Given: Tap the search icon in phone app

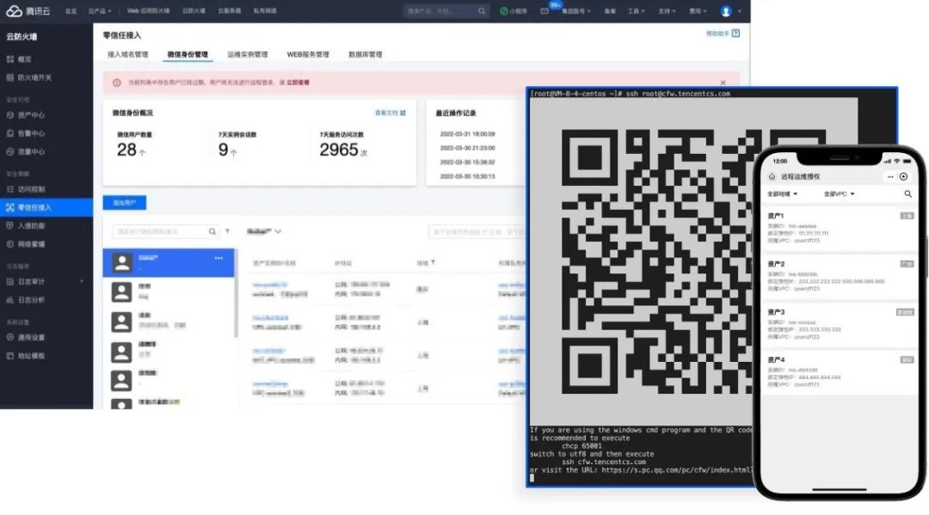Looking at the screenshot, I should click(x=907, y=194).
